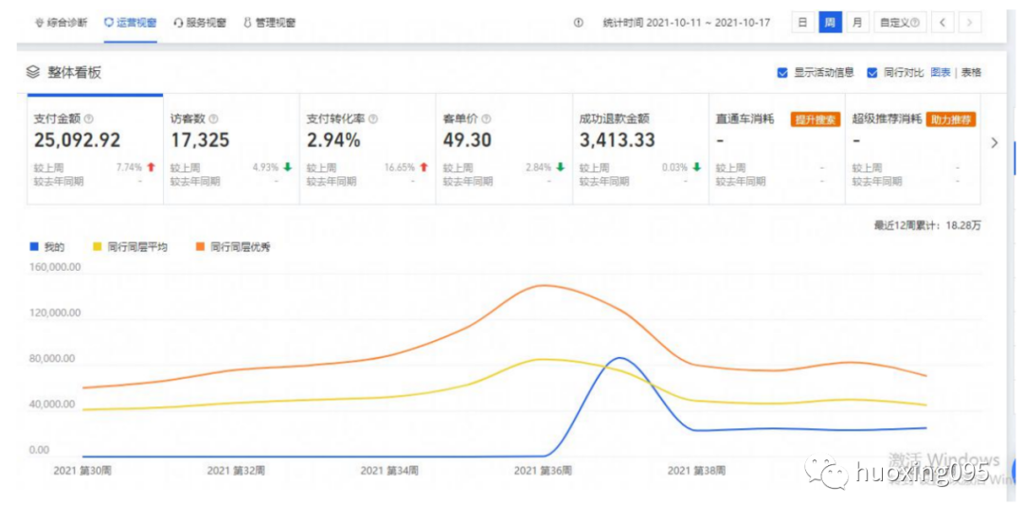Toggle the blue 我的 legend series
The width and height of the screenshot is (1023, 520).
pos(47,247)
